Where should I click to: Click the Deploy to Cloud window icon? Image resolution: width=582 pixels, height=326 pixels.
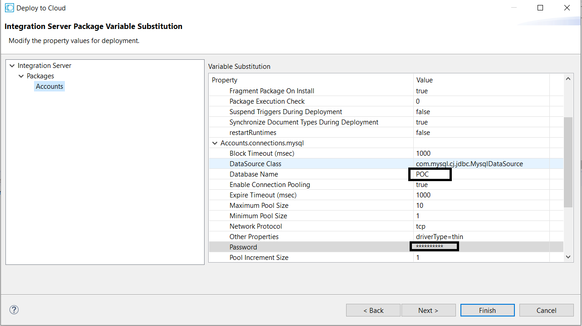(9, 8)
